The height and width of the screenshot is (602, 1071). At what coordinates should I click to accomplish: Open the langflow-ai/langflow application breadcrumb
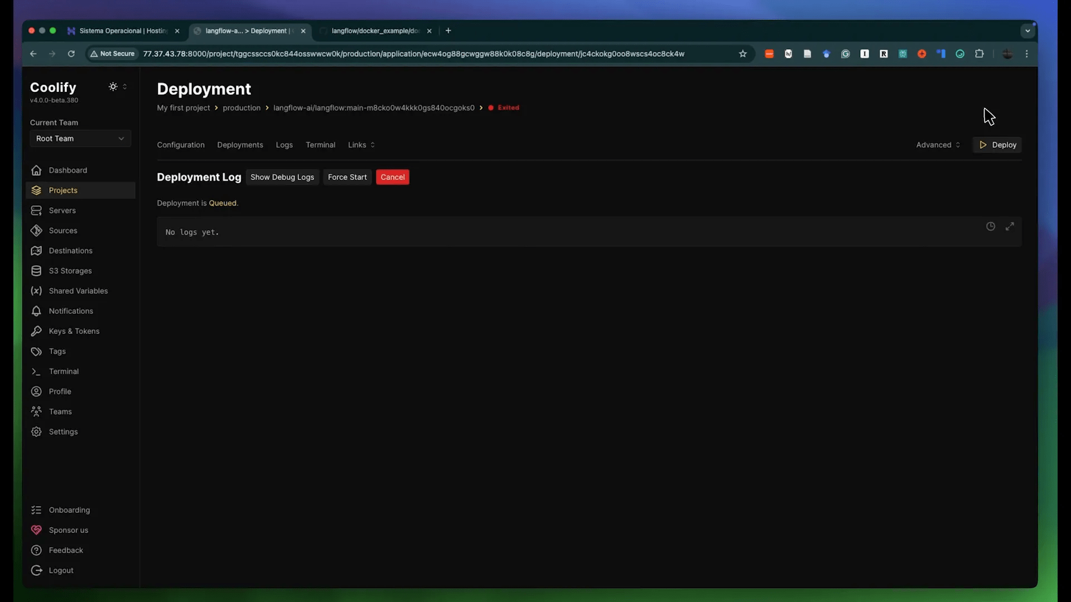(x=374, y=108)
